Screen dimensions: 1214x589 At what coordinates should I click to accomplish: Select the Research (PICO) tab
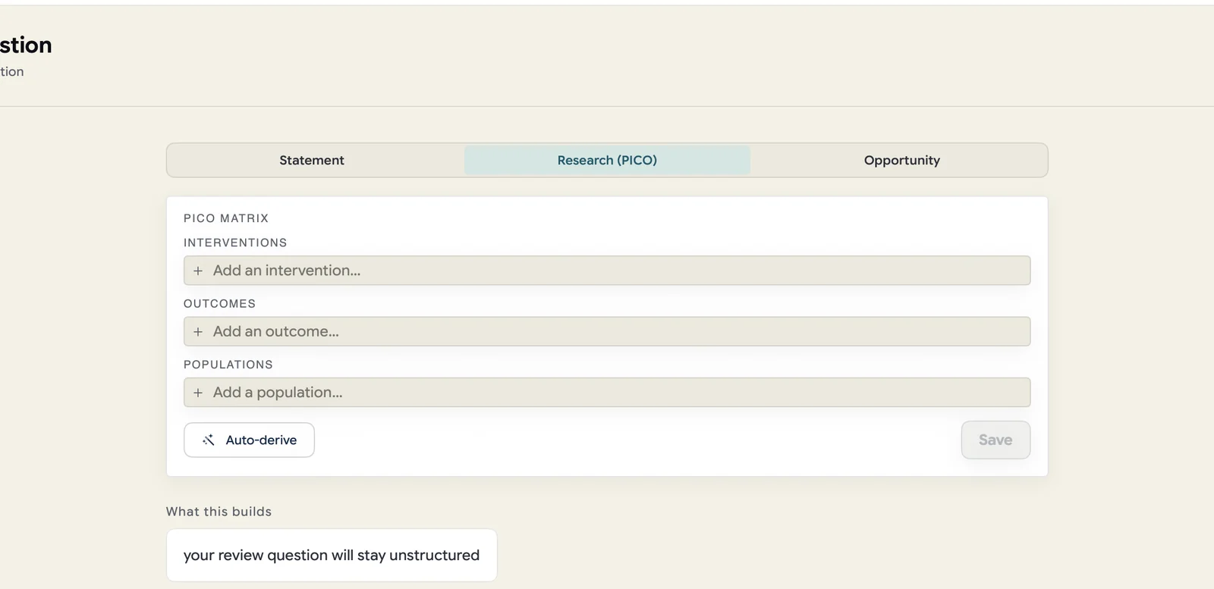click(607, 160)
